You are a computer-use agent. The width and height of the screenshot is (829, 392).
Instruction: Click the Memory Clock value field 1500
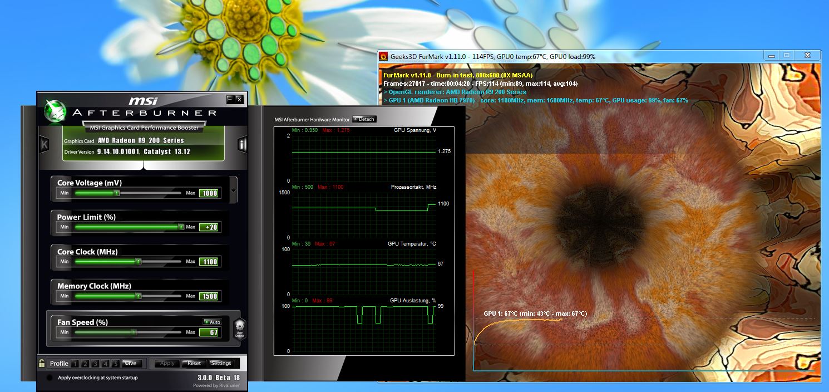pyautogui.click(x=209, y=296)
